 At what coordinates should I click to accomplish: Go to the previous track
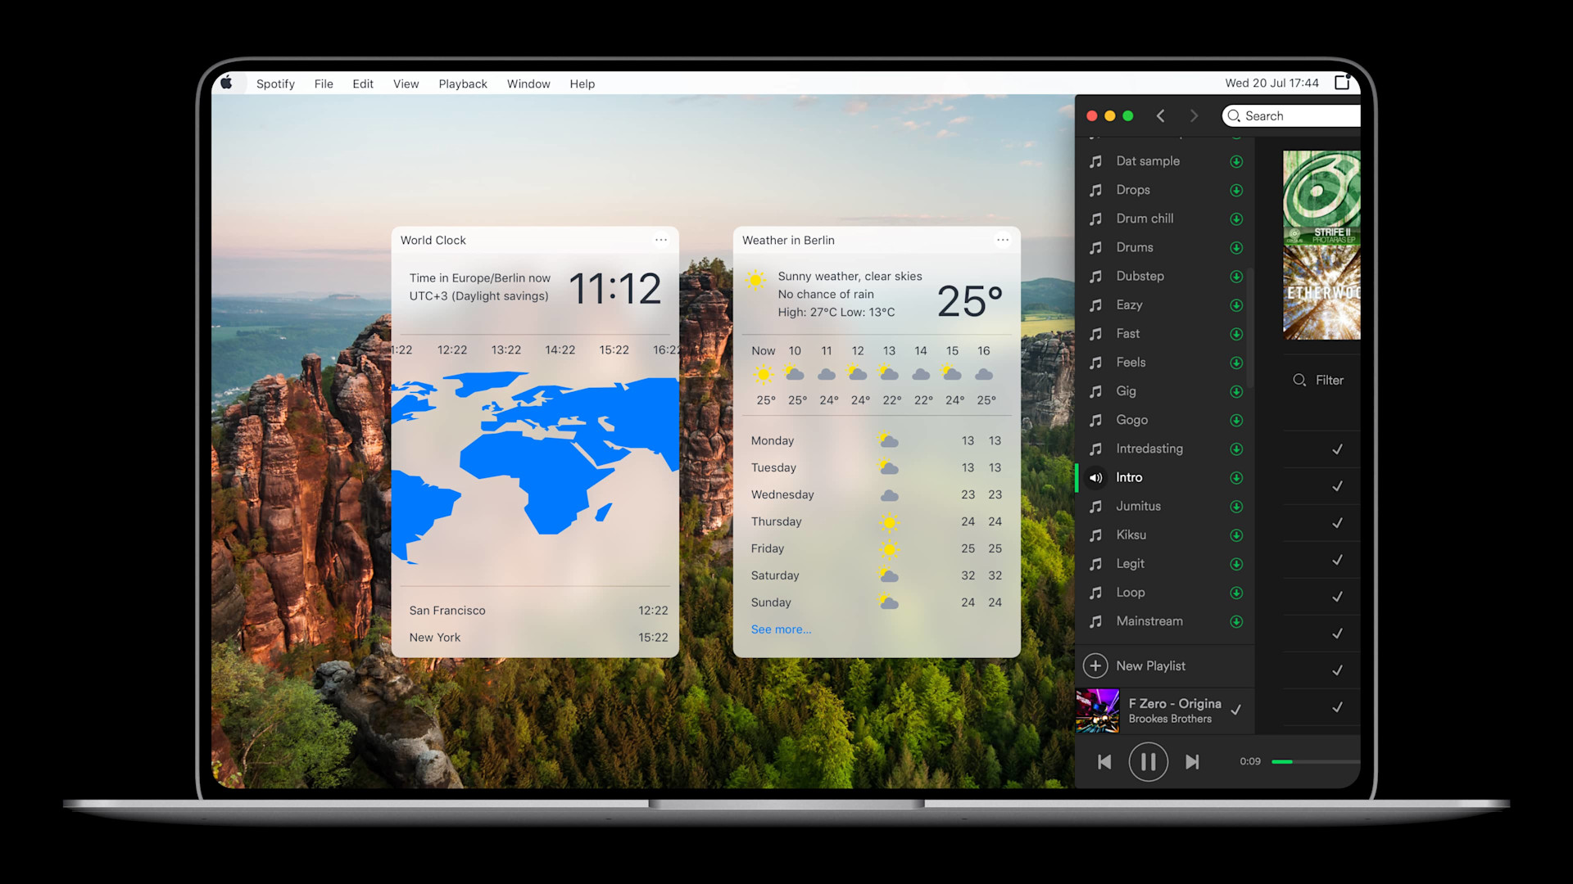coord(1104,762)
